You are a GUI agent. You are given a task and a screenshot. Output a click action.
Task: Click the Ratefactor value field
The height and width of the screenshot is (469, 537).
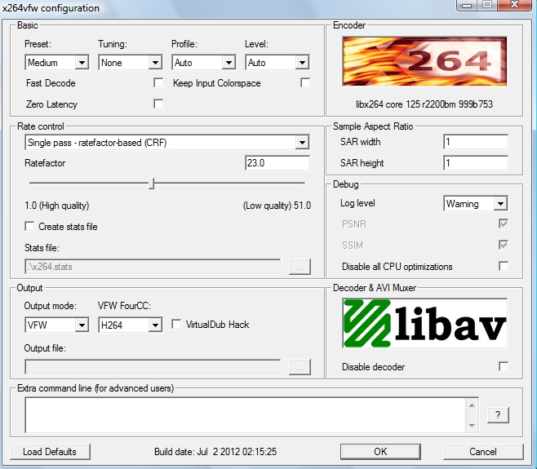click(x=277, y=163)
